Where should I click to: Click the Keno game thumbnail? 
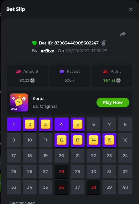coord(19,102)
